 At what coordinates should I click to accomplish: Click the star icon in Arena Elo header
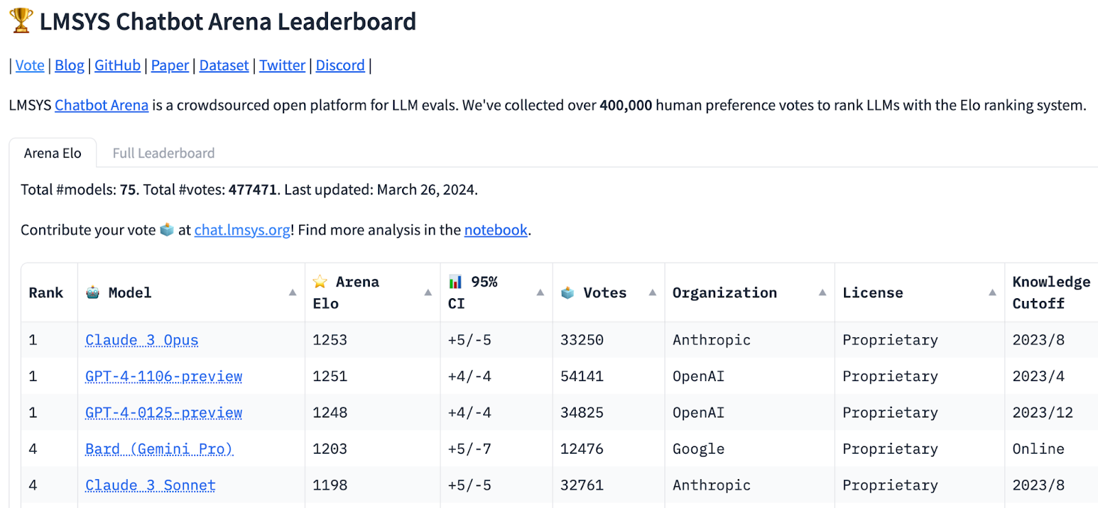click(320, 282)
